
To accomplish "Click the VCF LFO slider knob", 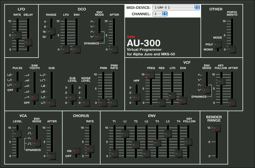I will pyautogui.click(x=172, y=96).
